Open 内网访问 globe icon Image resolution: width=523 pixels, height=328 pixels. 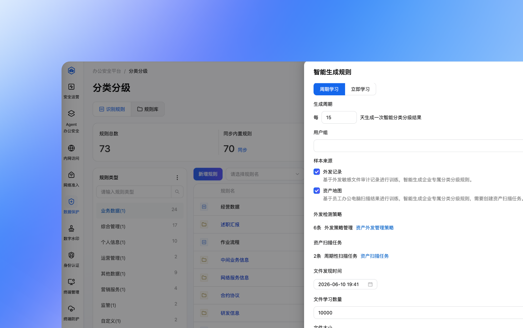[x=71, y=148]
